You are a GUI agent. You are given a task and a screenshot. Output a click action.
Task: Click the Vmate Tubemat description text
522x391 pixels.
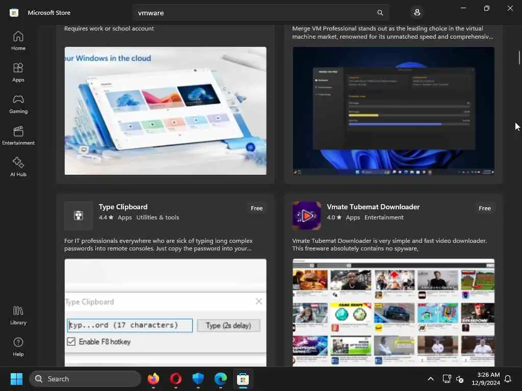[x=389, y=245]
